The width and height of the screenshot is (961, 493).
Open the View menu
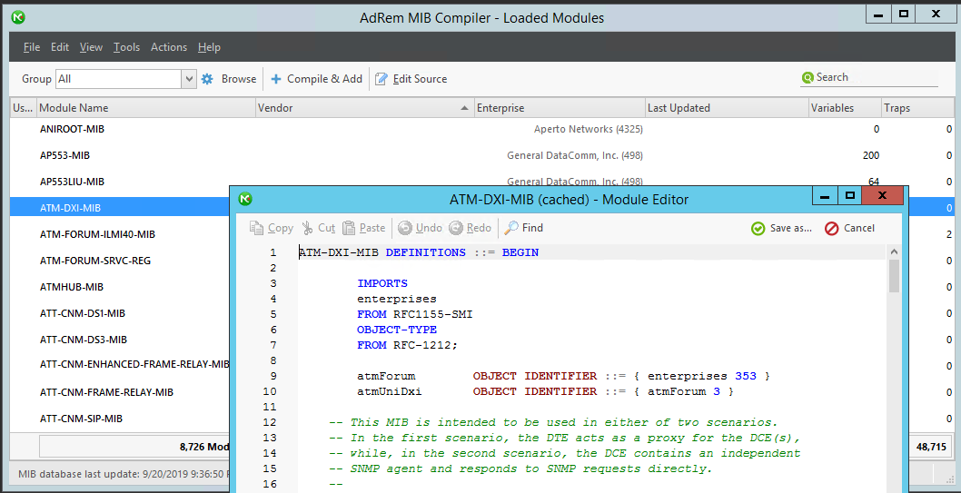click(92, 47)
